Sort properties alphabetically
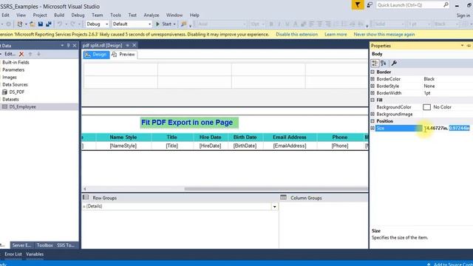Viewport: 473px width, 266px height. pos(384,63)
